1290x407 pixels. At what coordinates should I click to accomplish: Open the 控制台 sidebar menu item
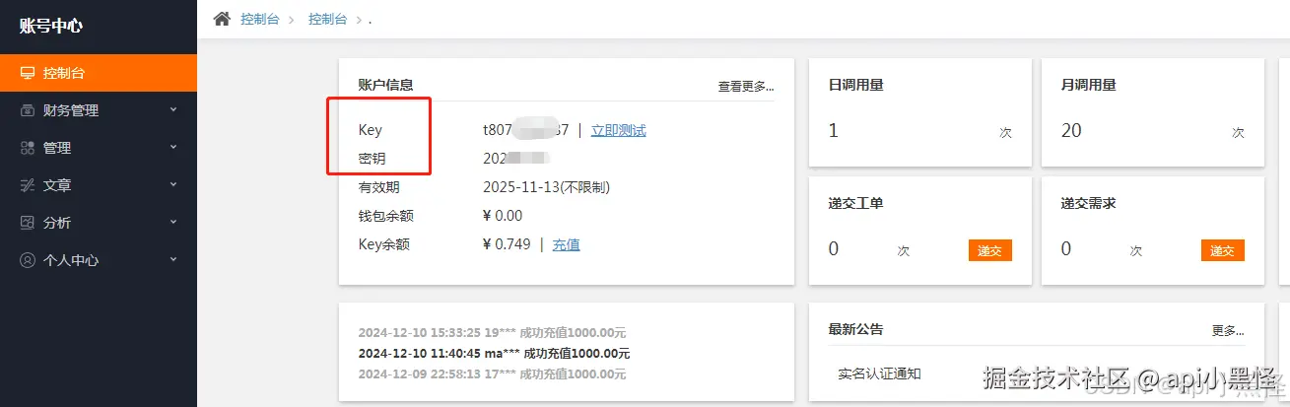pyautogui.click(x=99, y=73)
